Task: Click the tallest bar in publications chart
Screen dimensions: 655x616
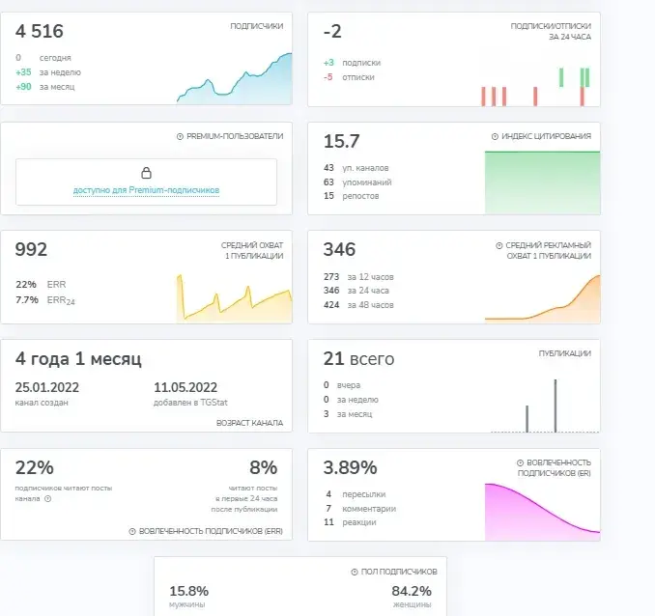Action: click(x=555, y=406)
